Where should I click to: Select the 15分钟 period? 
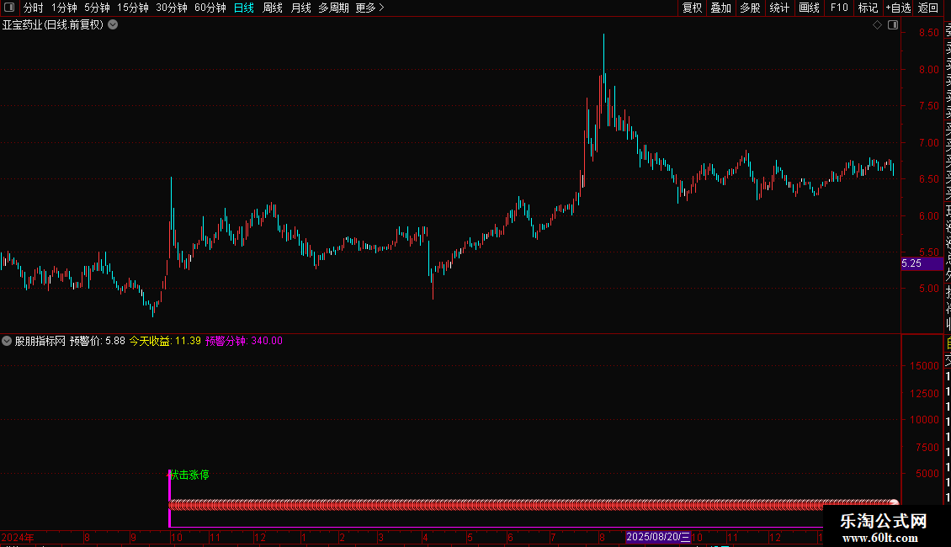coord(133,8)
